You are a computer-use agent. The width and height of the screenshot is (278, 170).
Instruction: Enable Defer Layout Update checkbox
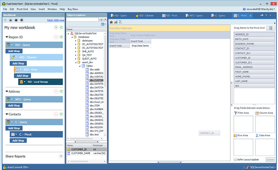235,160
